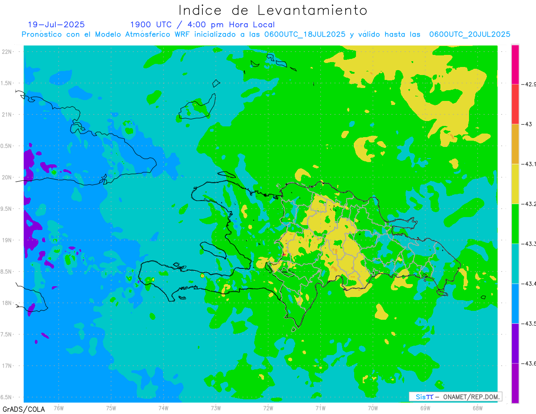This screenshot has height=414, width=536.
Task: Pick the magenta swatch atop the color legend
Action: click(515, 64)
